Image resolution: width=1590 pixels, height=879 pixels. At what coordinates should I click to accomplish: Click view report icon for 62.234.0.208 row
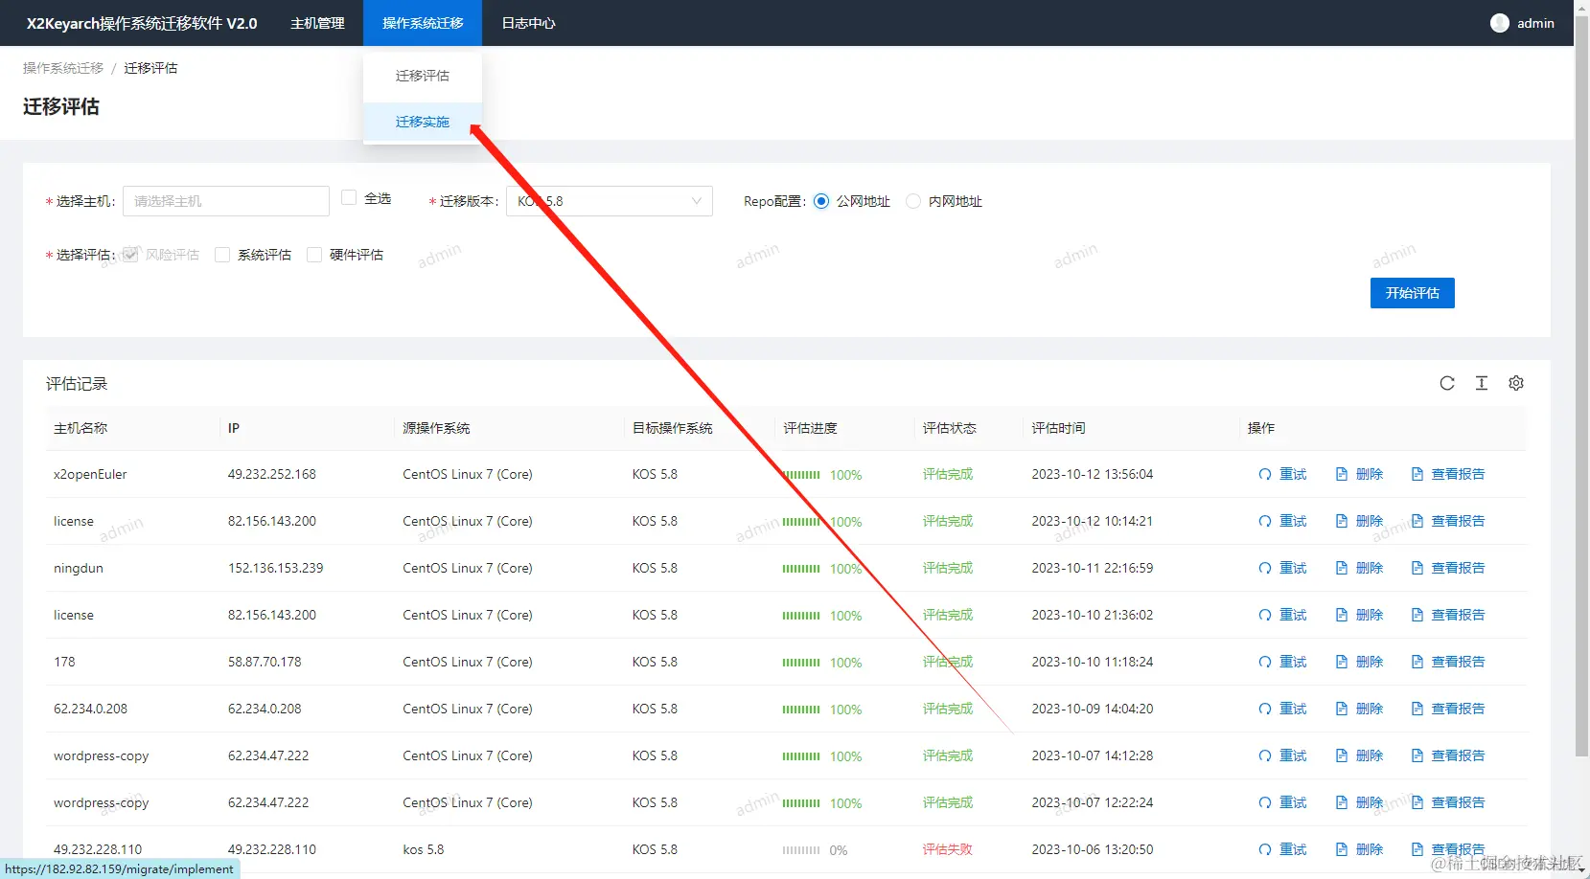(x=1417, y=709)
